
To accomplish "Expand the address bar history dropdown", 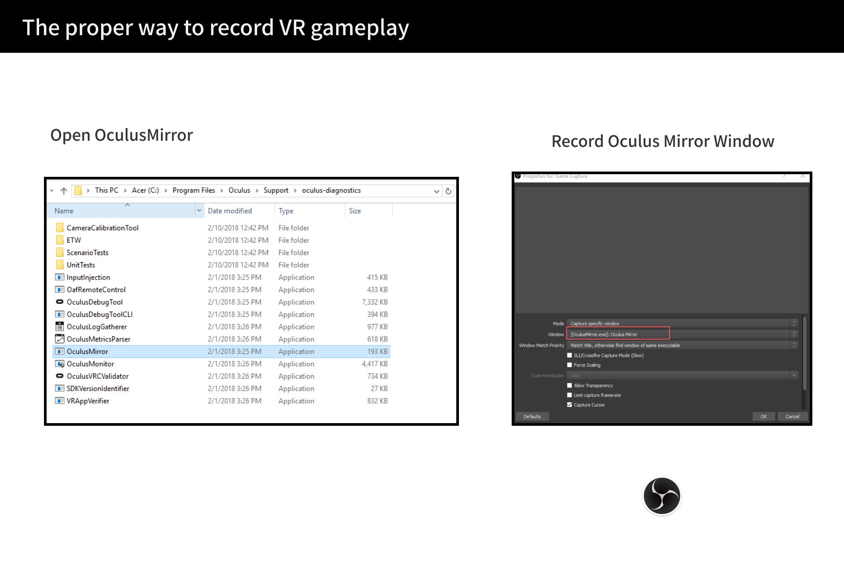I will pos(436,191).
